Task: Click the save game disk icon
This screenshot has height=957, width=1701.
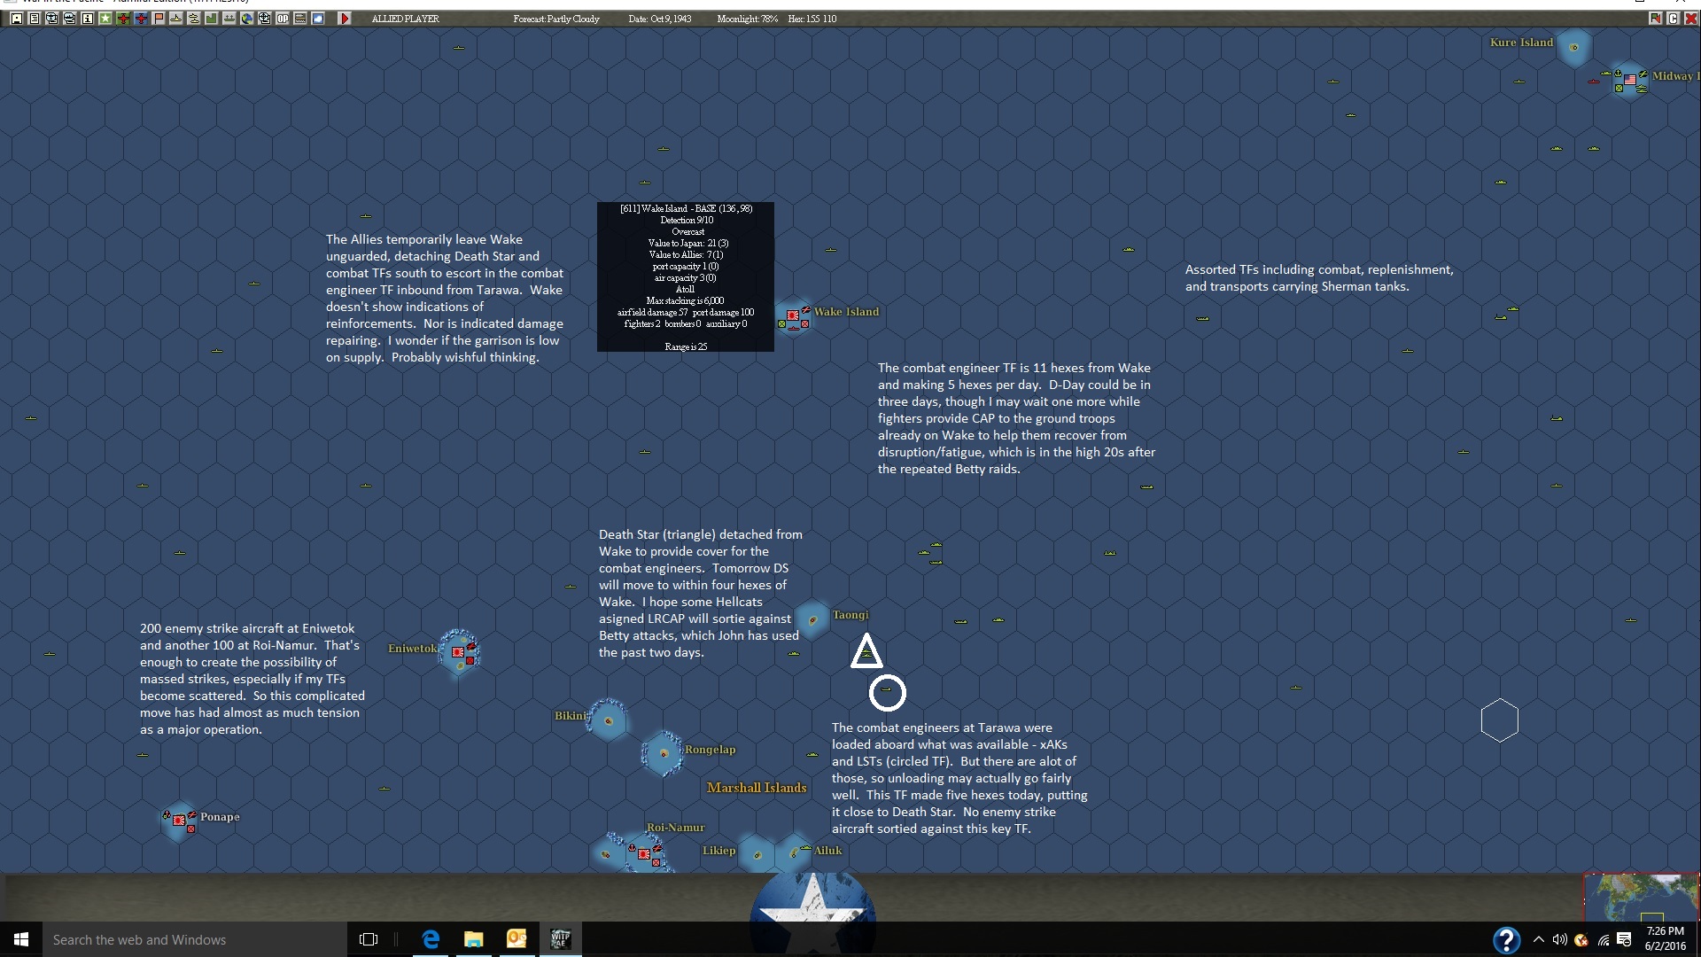Action: click(x=17, y=19)
